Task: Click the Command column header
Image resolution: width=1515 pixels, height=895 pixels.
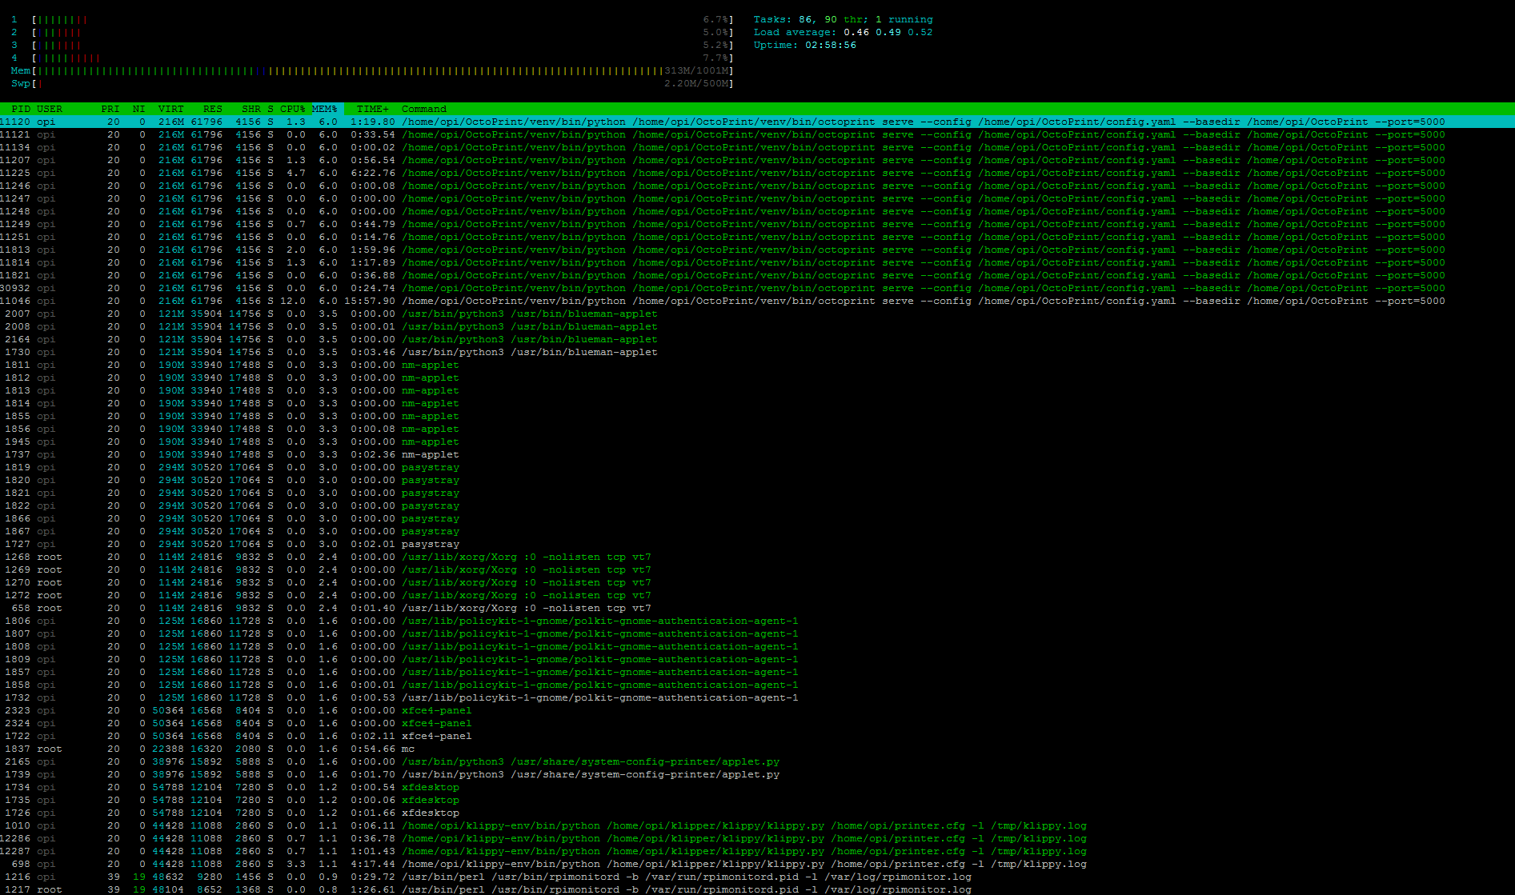Action: point(424,109)
